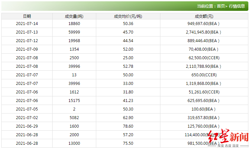The width and height of the screenshot is (252, 151).
Task: Select the amount 70,408.00(BEA)
Action: point(203,49)
